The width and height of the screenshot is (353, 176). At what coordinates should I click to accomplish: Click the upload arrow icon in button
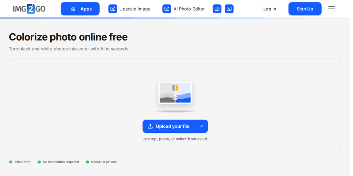150,126
